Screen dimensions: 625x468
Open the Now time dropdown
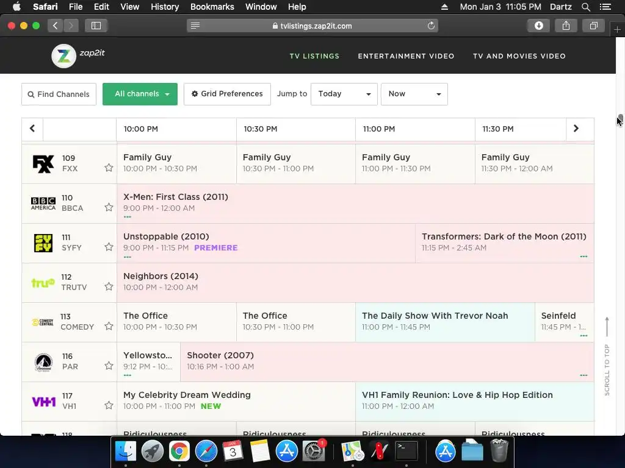pos(414,94)
